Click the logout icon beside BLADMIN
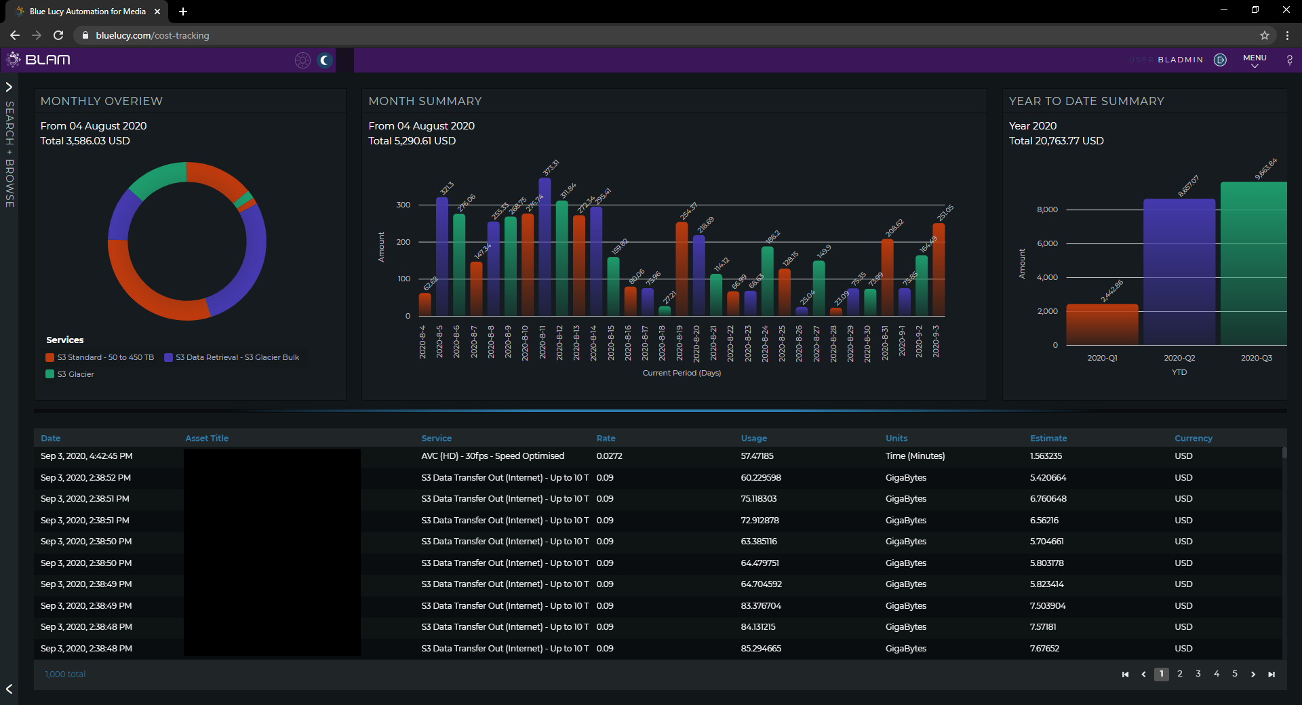 (1220, 60)
